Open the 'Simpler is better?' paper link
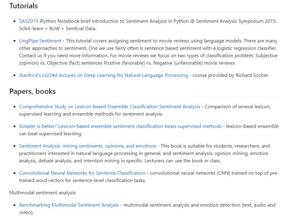This screenshot has height=222, width=283. pyautogui.click(x=120, y=126)
